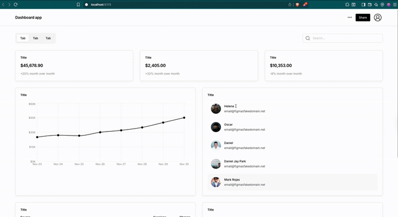The image size is (398, 217).
Task: Click the "Dashboard app" title
Action: (28, 18)
